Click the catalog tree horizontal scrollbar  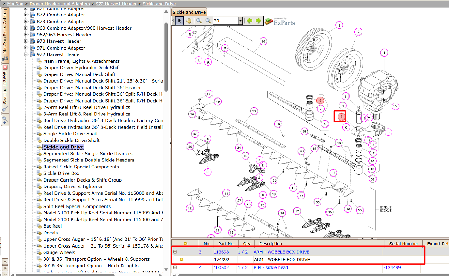tap(65, 275)
